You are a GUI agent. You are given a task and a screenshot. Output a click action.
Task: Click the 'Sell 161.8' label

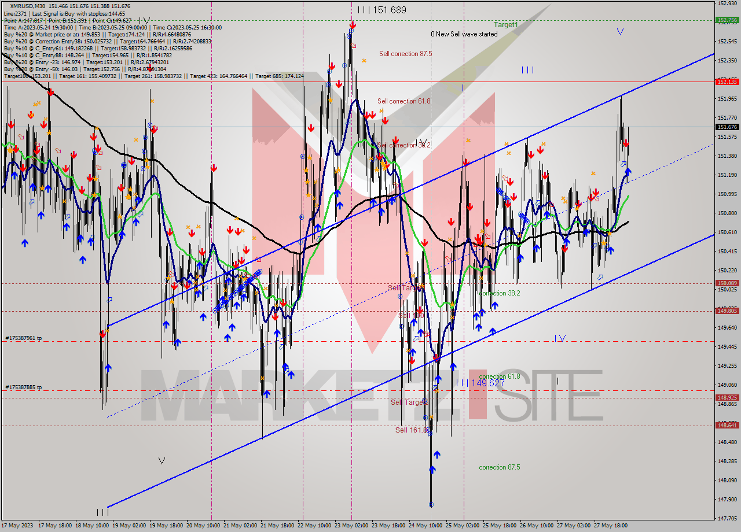click(x=412, y=430)
